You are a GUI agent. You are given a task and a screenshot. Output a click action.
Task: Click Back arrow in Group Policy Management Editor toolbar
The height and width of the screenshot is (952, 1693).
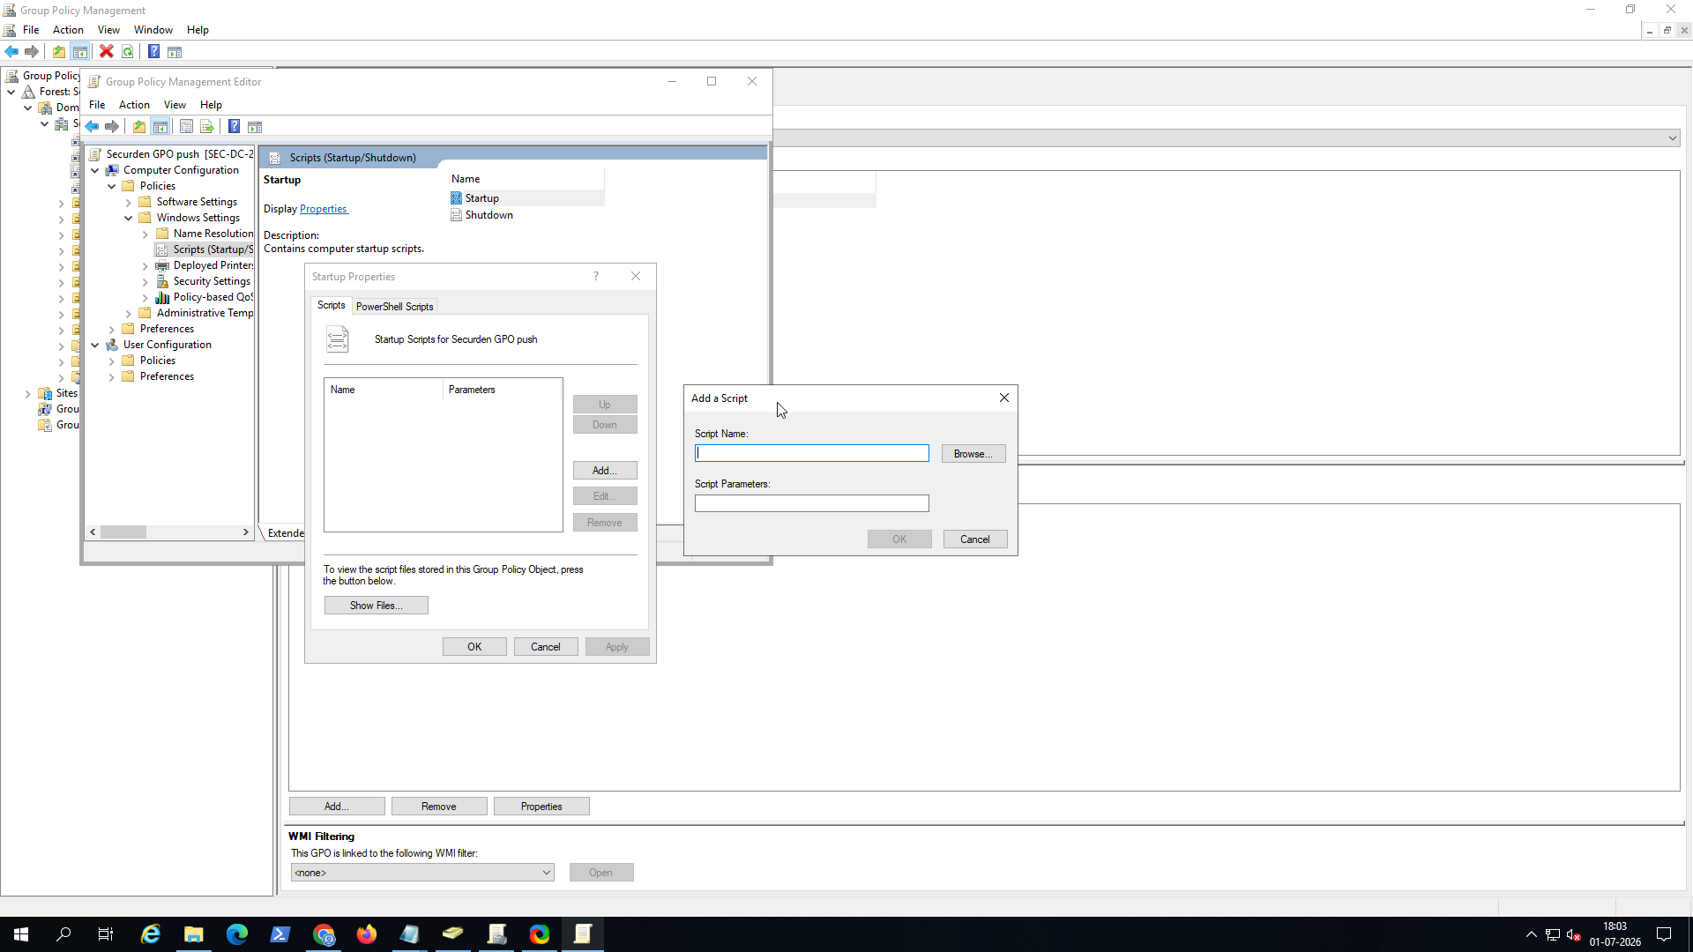pos(92,127)
